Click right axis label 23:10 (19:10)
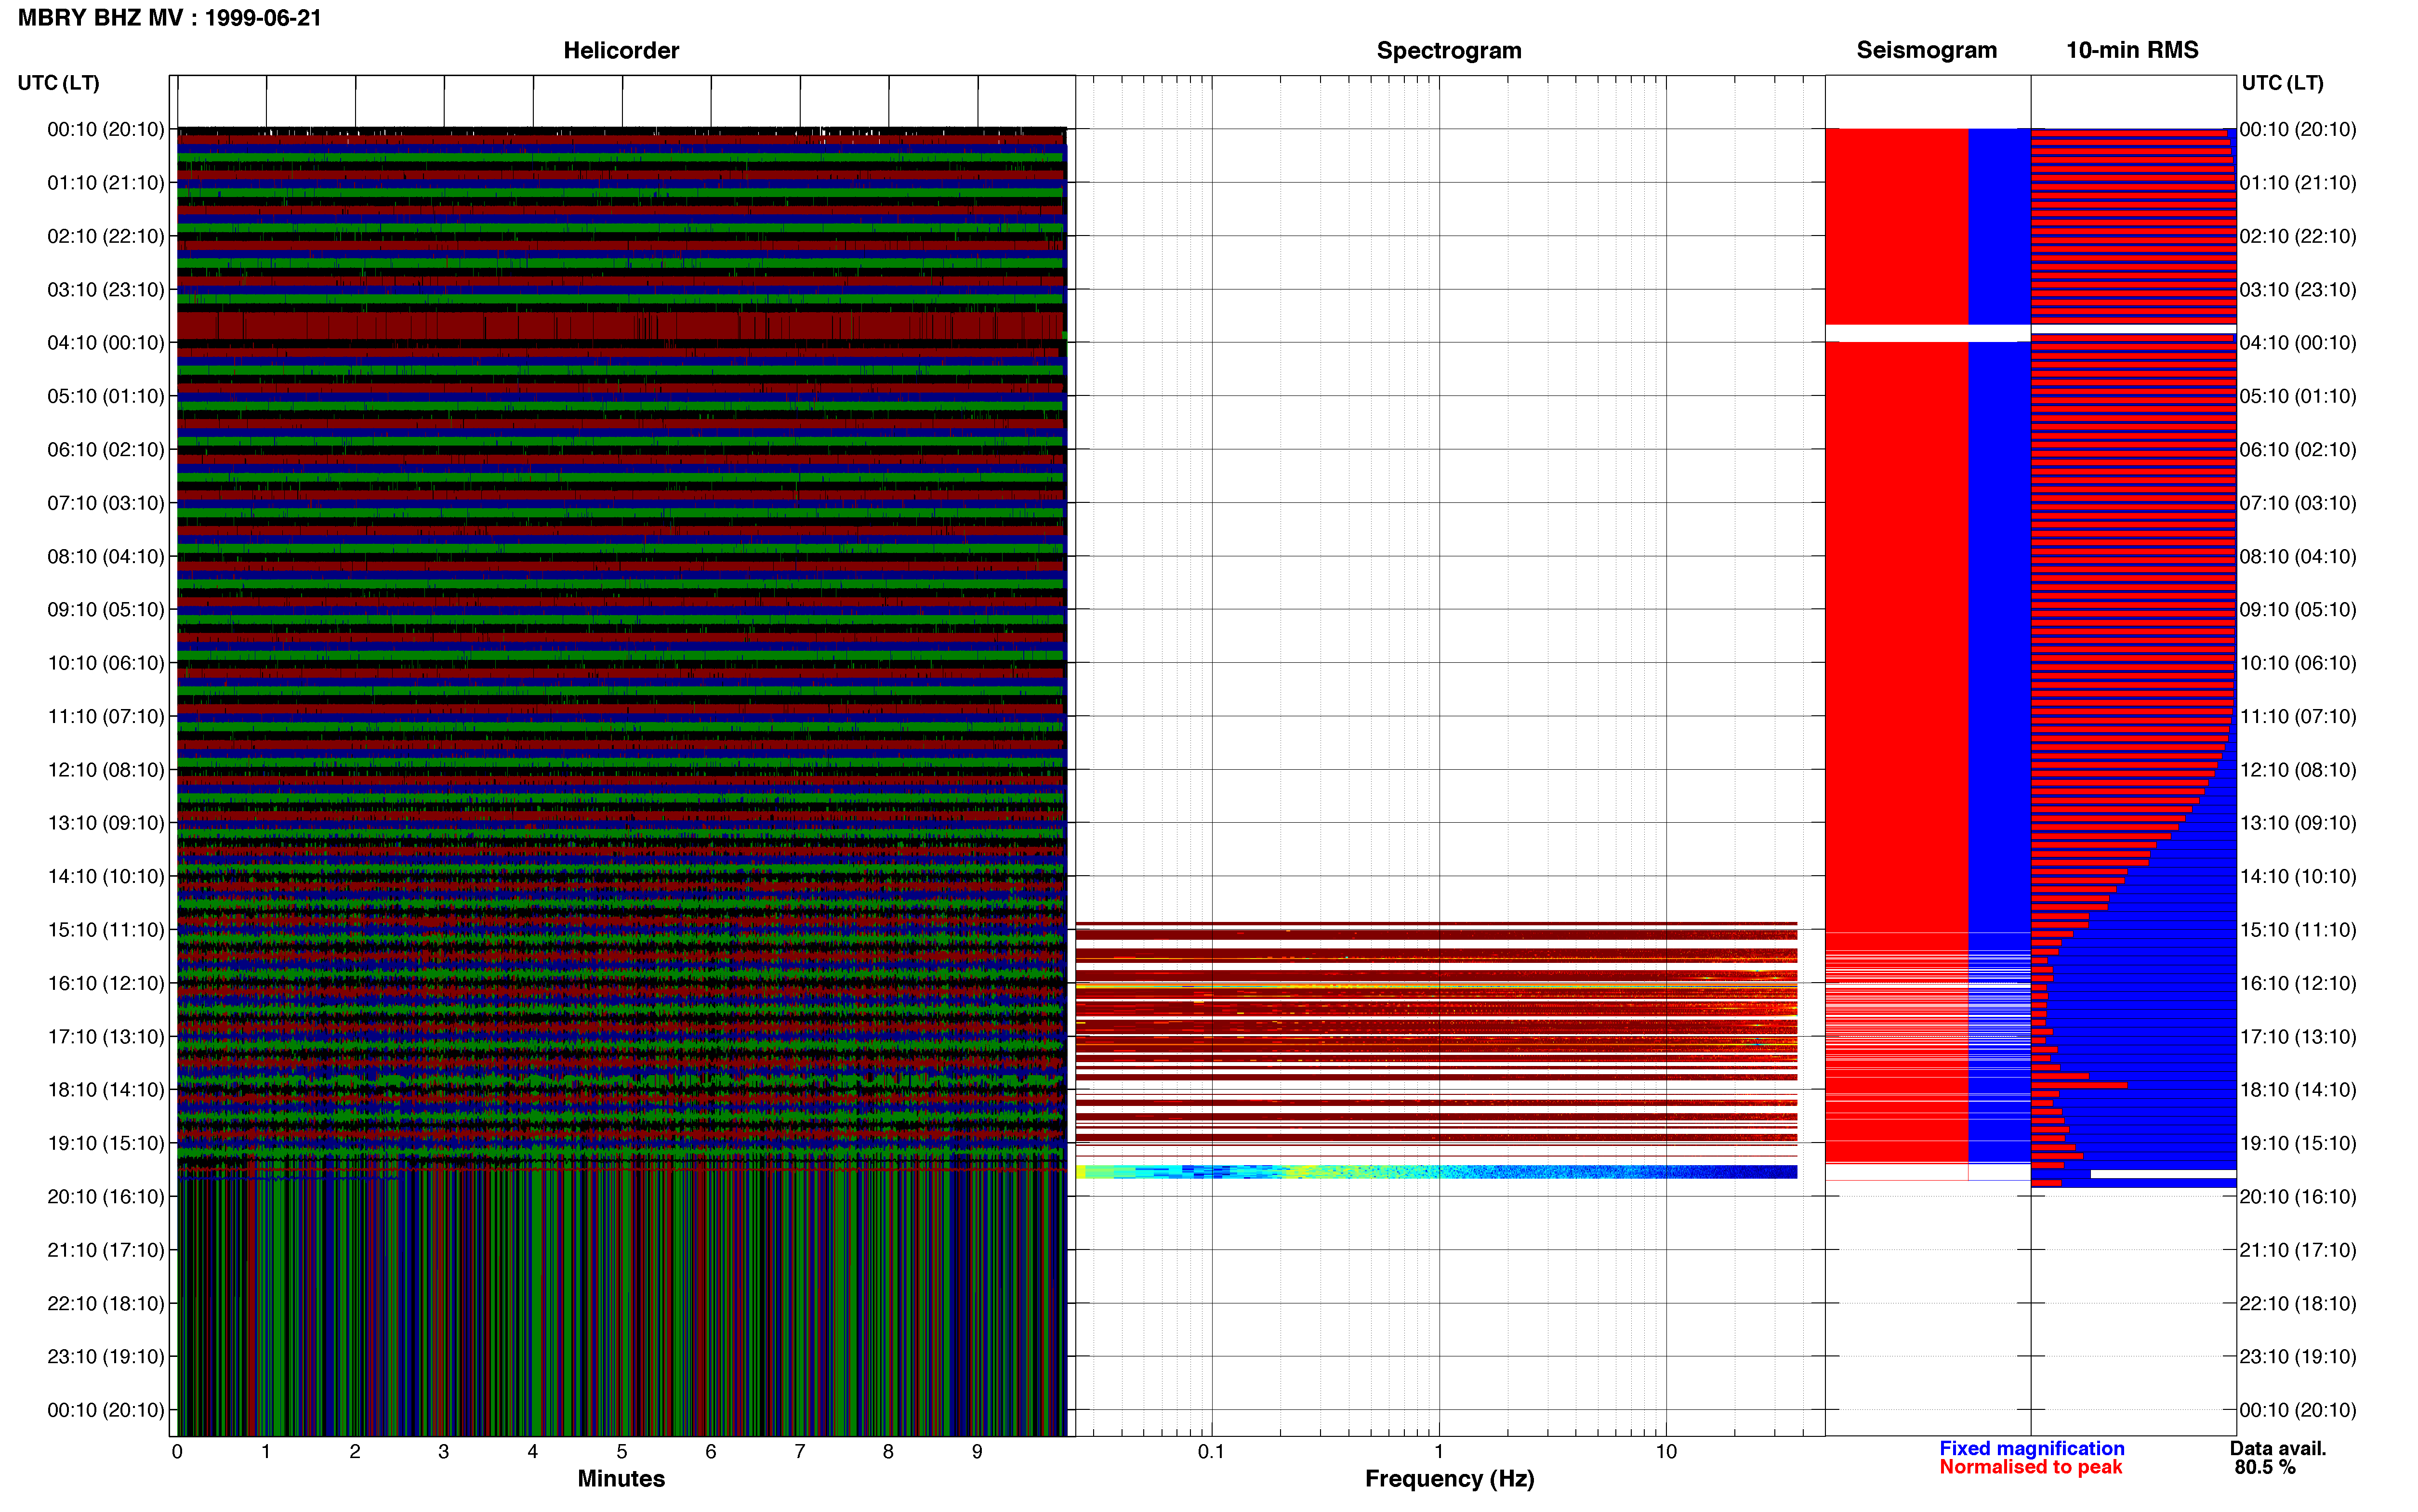This screenshot has height=1512, width=2418. (2298, 1357)
